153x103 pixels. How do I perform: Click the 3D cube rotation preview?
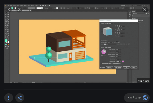point(108,31)
